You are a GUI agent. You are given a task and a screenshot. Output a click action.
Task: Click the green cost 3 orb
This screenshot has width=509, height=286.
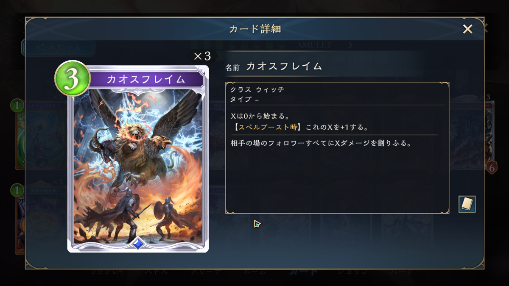click(72, 79)
